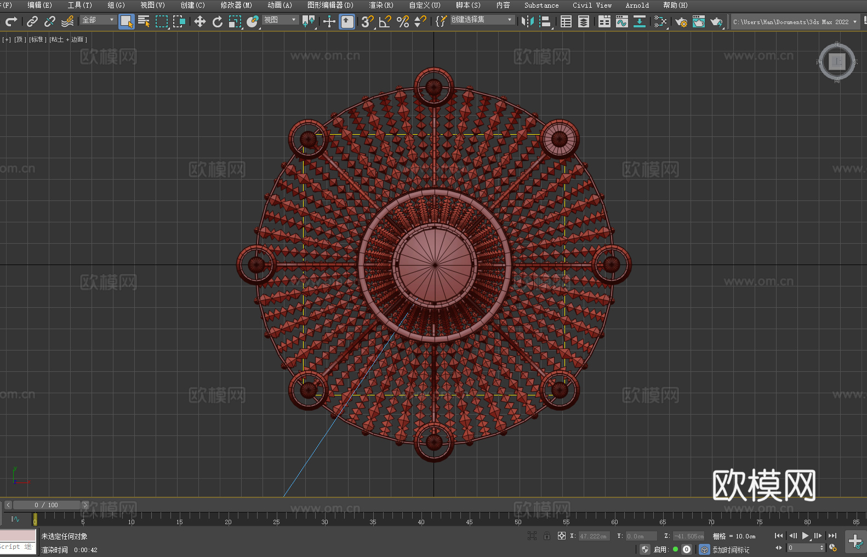Open the 全部 selection filter dropdown

tap(98, 20)
